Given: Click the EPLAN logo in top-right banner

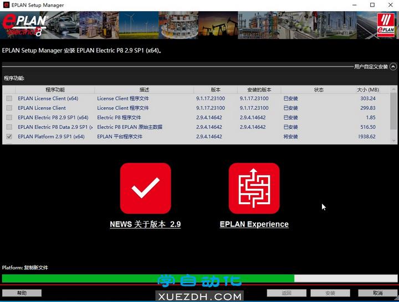Looking at the screenshot, I should 386,26.
